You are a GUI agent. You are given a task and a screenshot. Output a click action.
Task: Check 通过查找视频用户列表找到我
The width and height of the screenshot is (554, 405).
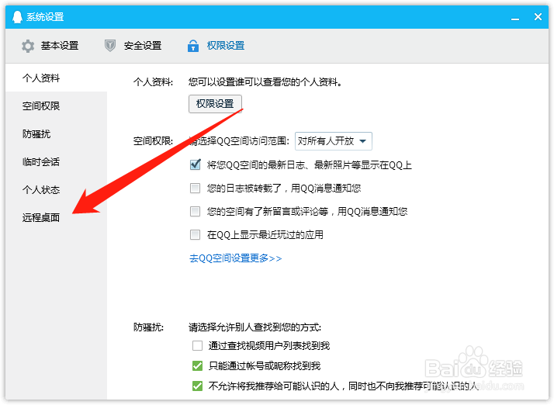tap(197, 345)
